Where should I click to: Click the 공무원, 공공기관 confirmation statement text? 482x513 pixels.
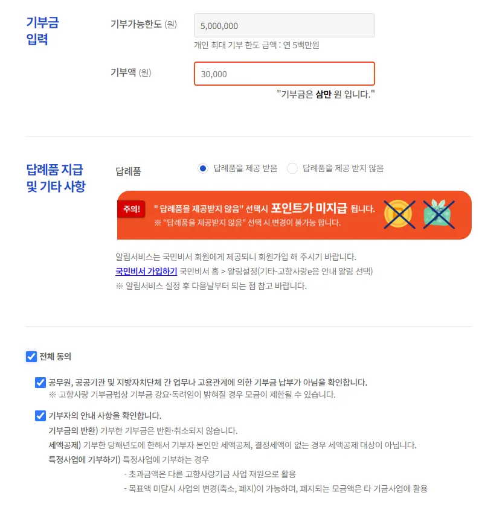click(208, 383)
